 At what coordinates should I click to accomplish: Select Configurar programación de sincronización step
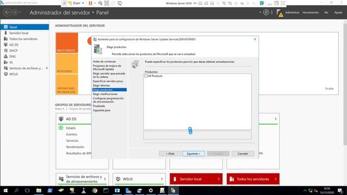point(108,100)
